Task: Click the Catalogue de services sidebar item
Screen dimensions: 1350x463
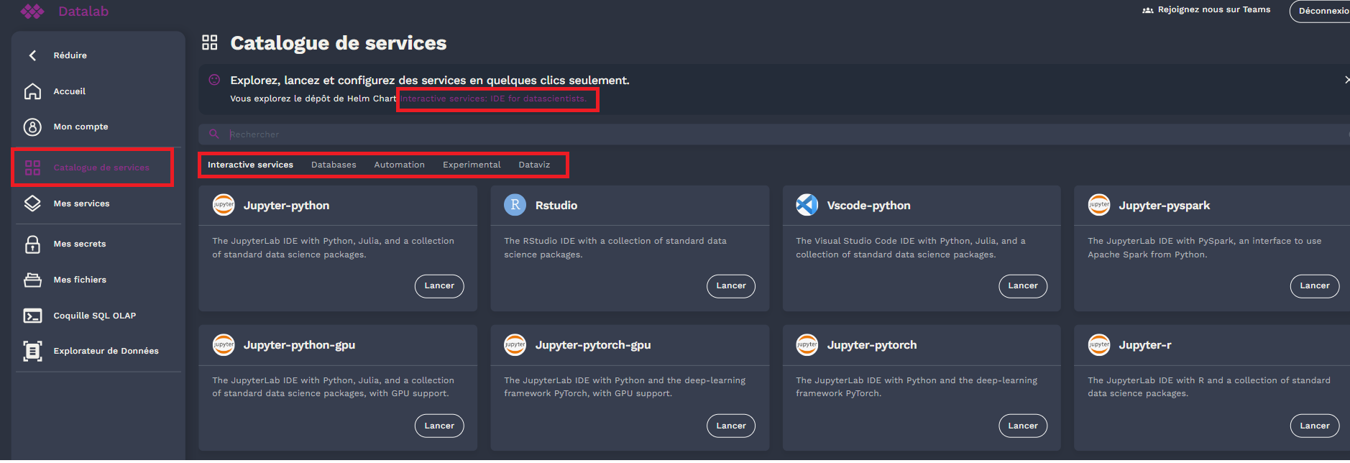Action: (101, 168)
